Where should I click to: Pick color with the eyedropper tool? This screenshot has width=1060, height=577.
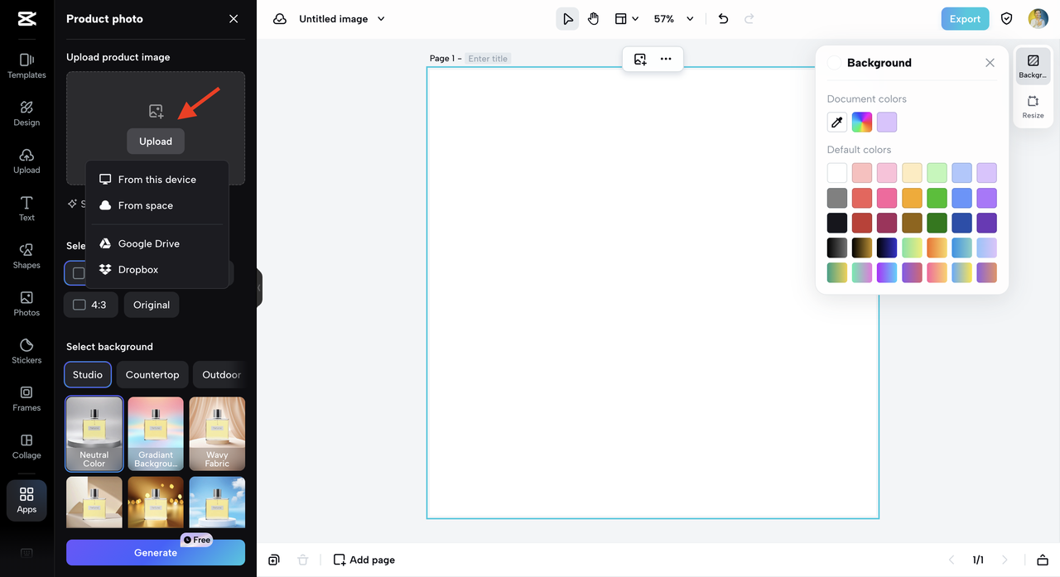(837, 123)
